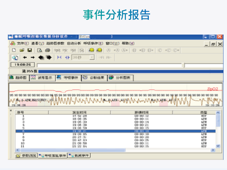
Task: Select the 呼吸事件 tab
Action: tap(68, 78)
